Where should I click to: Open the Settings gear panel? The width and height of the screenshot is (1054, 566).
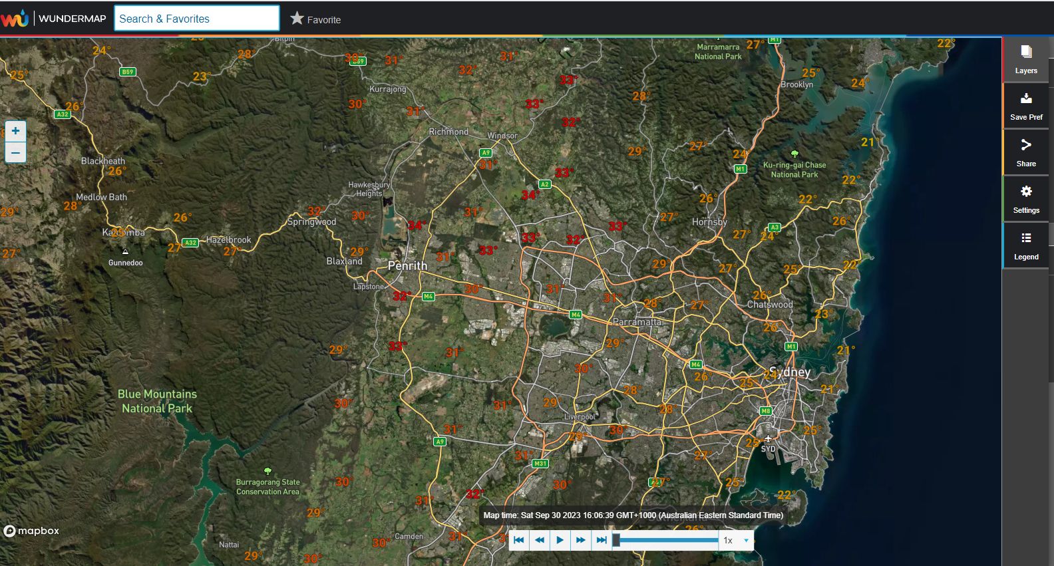(x=1025, y=199)
